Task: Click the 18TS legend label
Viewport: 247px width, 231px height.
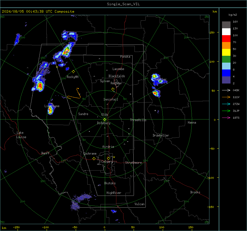Action: click(x=236, y=118)
